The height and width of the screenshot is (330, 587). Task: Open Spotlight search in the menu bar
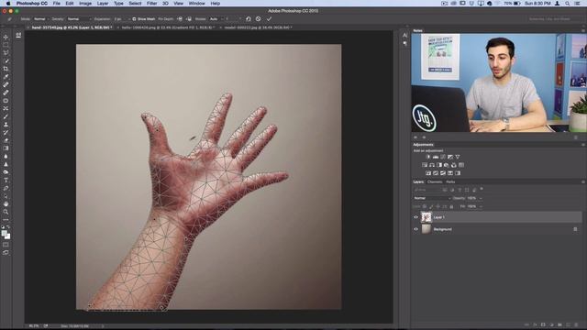[568, 4]
